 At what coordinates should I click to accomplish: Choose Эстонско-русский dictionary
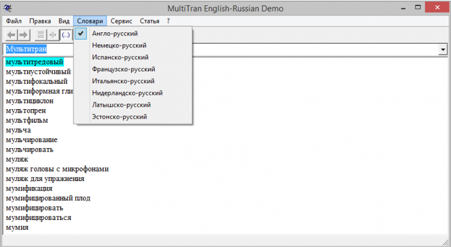point(133,117)
